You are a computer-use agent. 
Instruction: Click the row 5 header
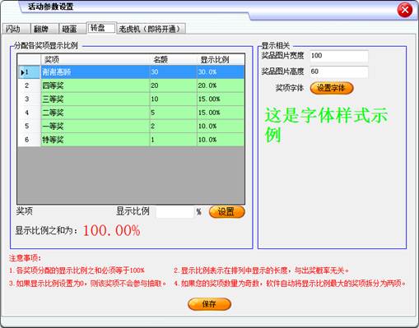click(x=29, y=126)
